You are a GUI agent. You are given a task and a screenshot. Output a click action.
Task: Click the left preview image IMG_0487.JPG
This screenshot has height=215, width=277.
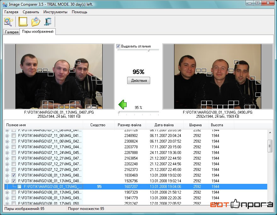click(59, 76)
